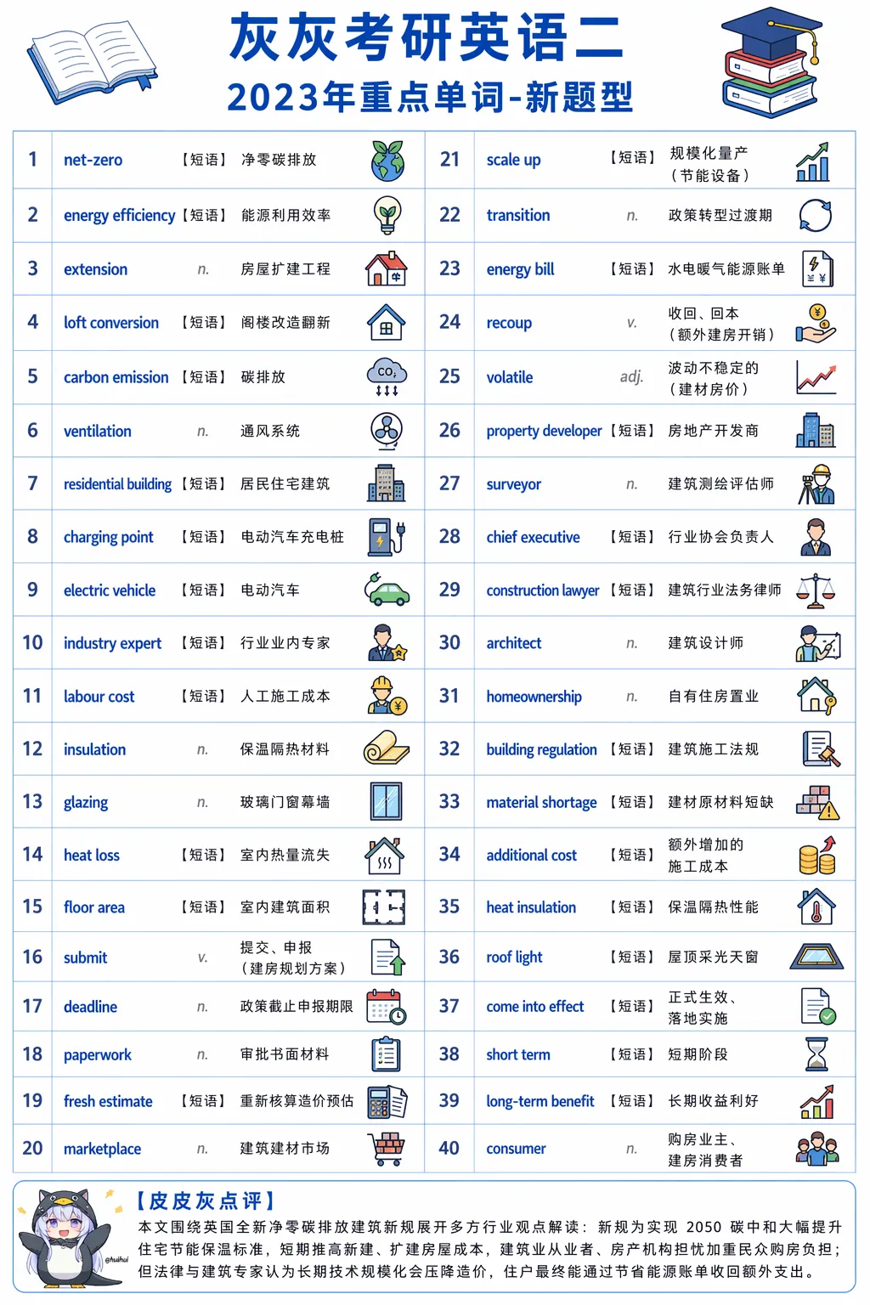870x1305 pixels.
Task: Click the green car icon for electric vehicle
Action: tap(387, 590)
